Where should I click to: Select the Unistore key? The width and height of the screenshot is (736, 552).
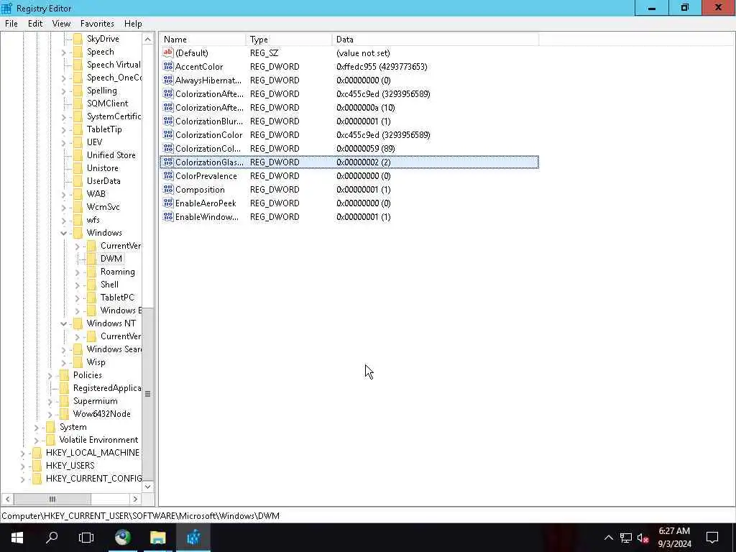coord(102,168)
